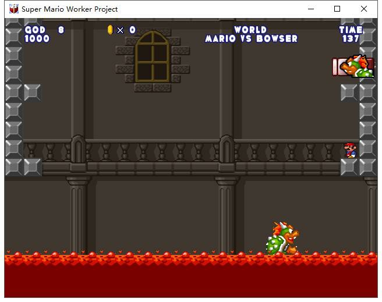Click the Bowser health bar indicator
The height and width of the screenshot is (302, 382).
(353, 66)
